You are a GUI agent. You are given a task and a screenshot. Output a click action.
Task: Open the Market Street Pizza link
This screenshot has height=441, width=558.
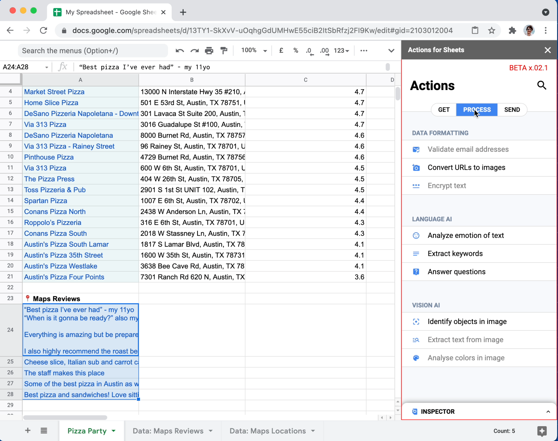click(x=54, y=92)
